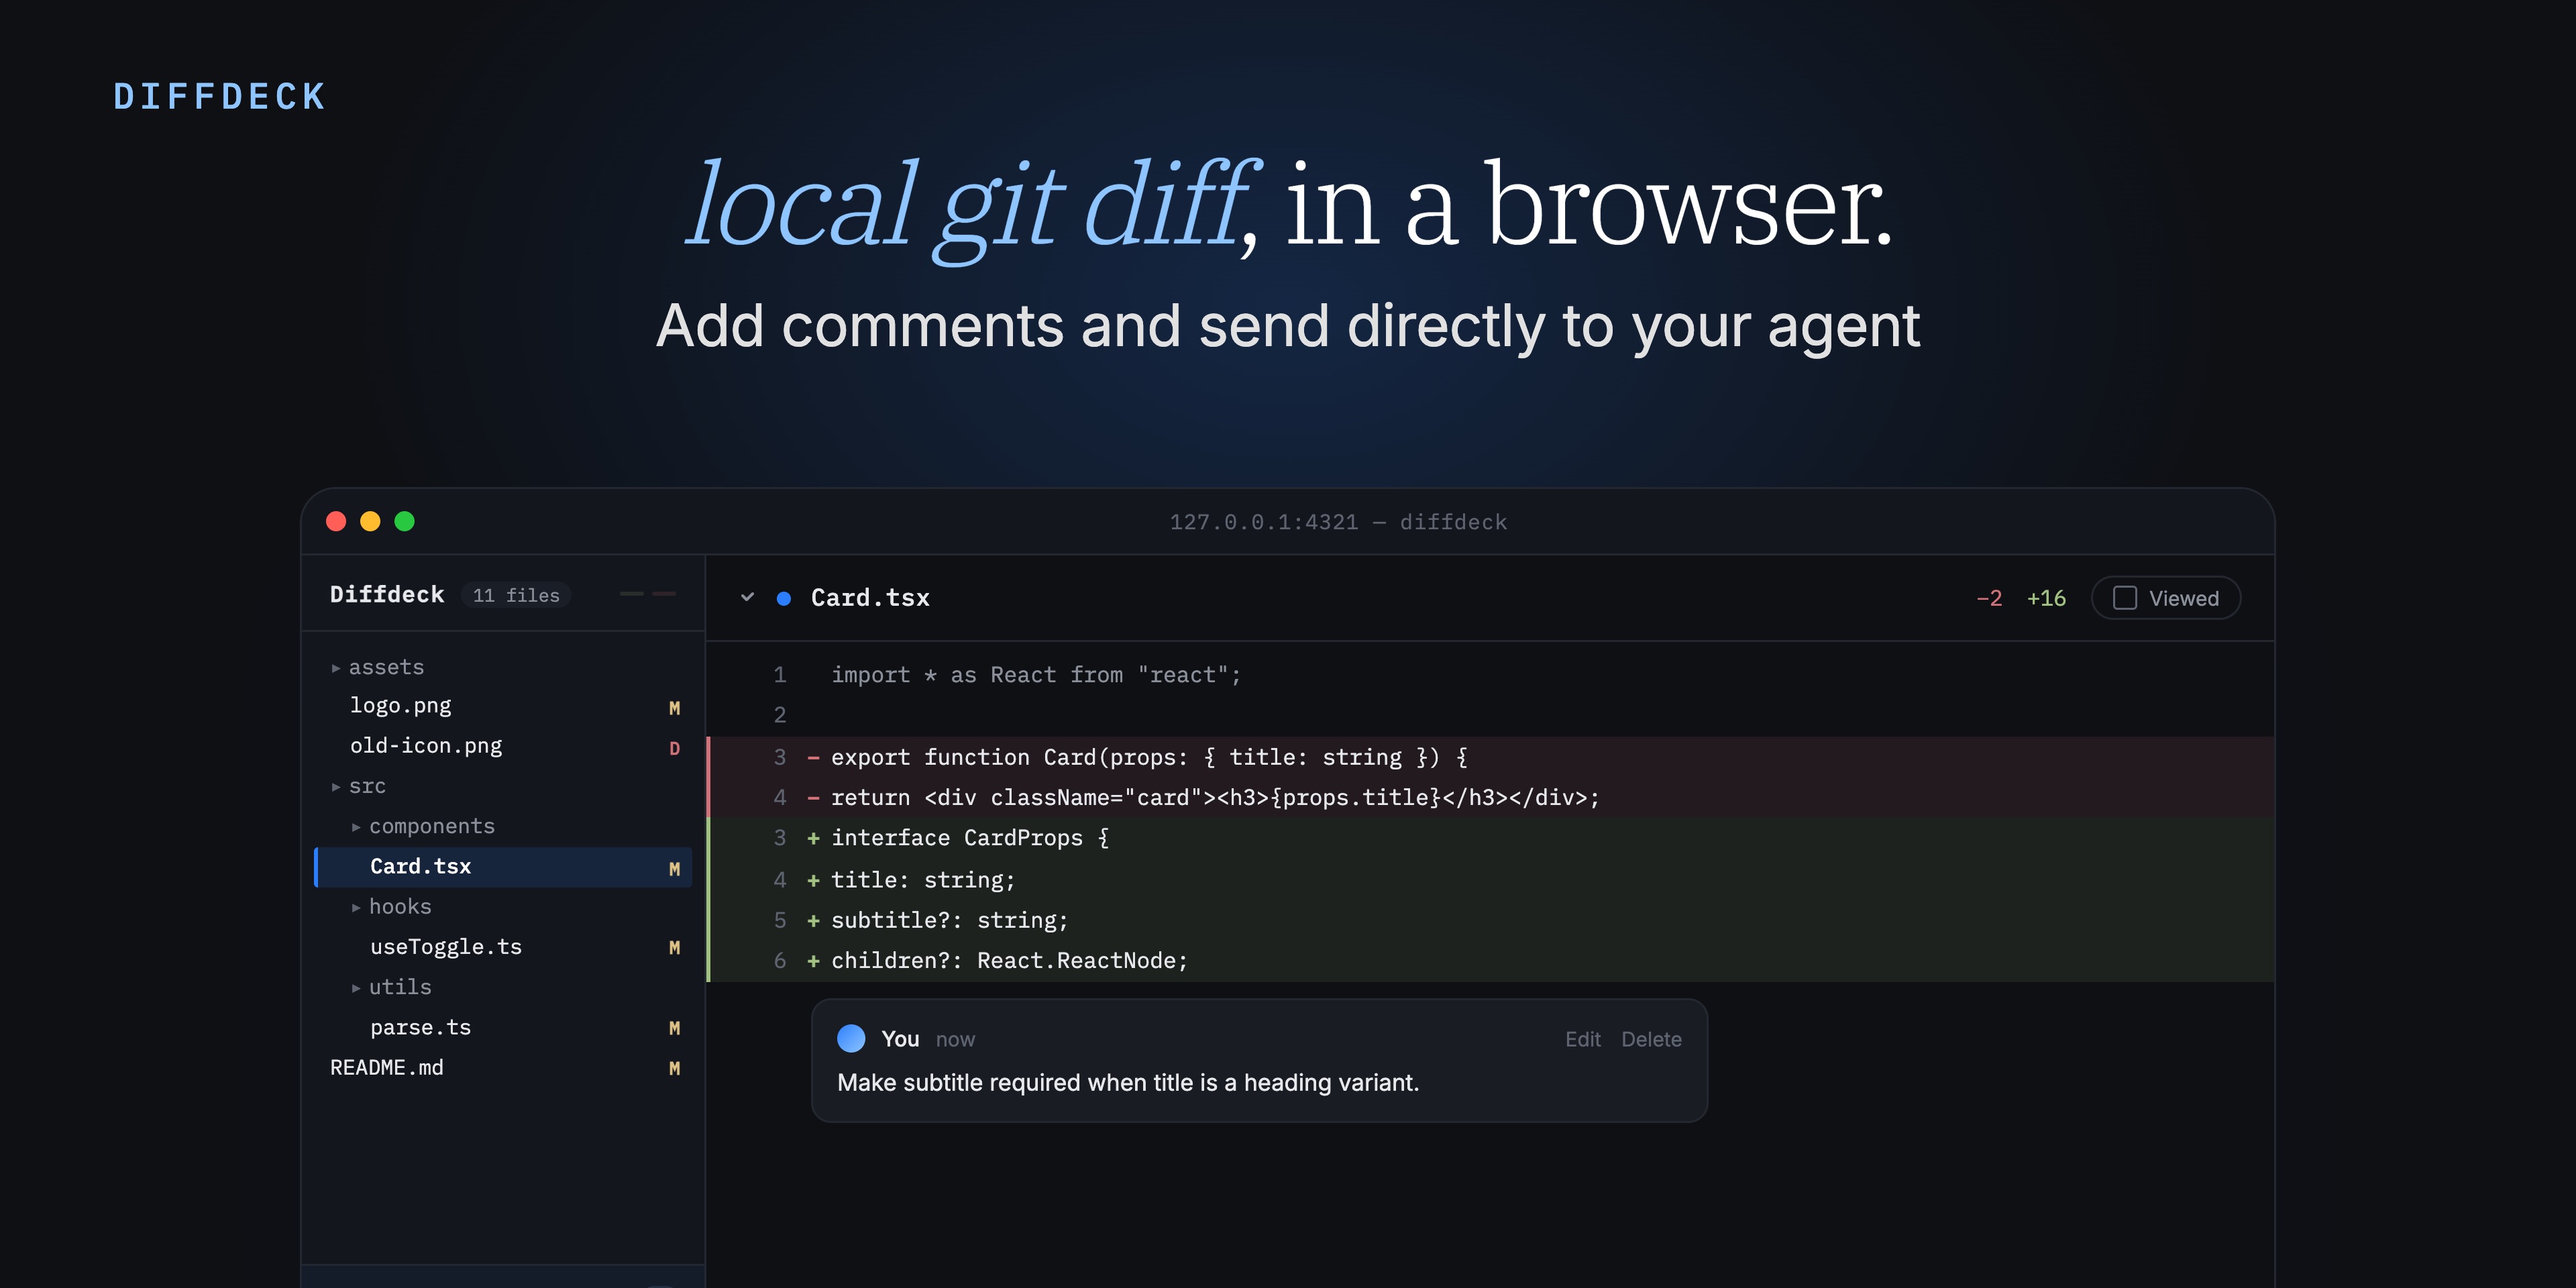This screenshot has width=2576, height=1288.
Task: Click the added line 'subtitle?: string;'
Action: (1490, 920)
